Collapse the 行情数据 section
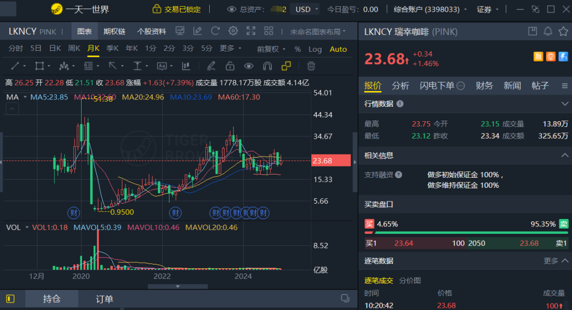The height and width of the screenshot is (310, 572). (565, 104)
